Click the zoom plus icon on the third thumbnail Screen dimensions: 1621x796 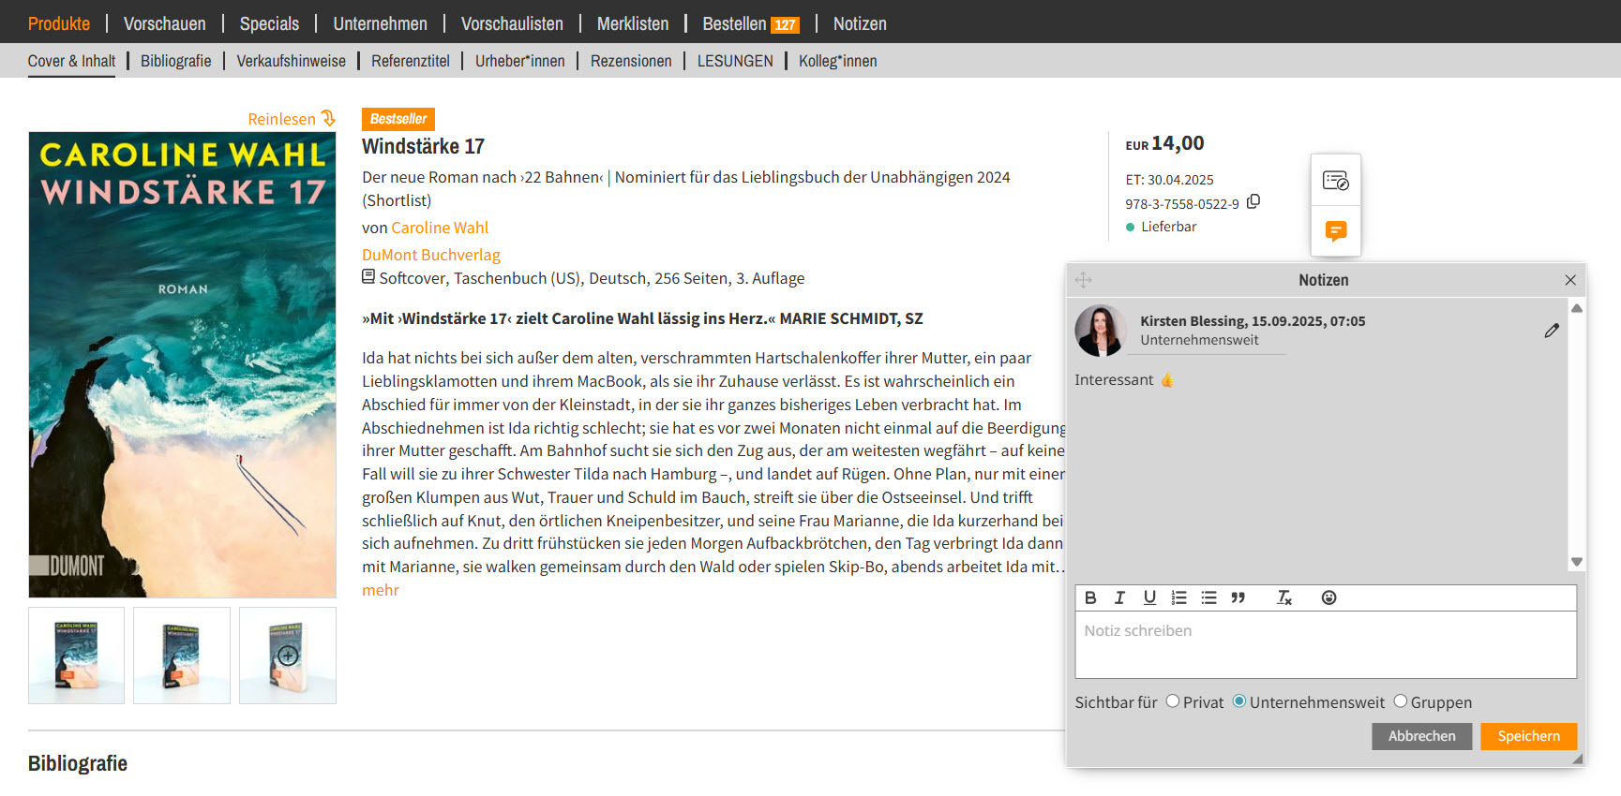coord(288,656)
